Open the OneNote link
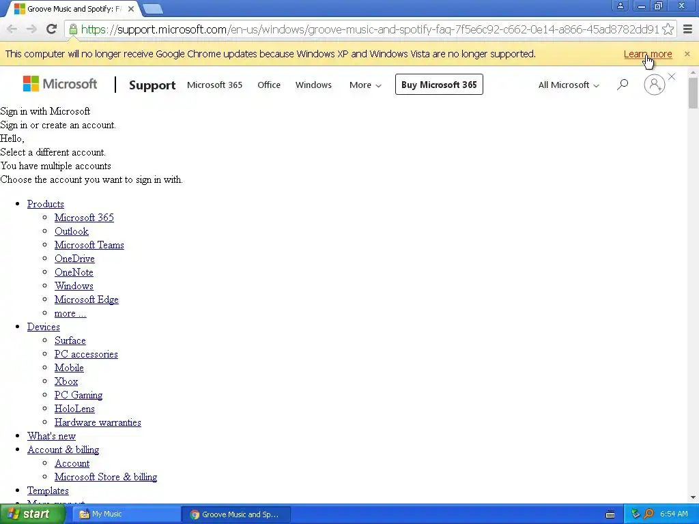 74,272
